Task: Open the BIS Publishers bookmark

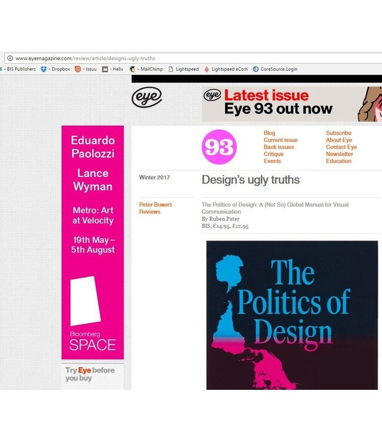Action: (x=19, y=69)
